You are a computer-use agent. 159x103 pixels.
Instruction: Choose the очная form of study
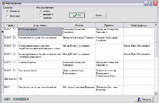[x=41, y=11]
